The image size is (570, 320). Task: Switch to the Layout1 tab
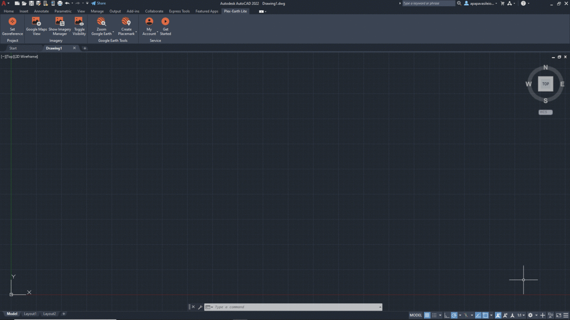pyautogui.click(x=30, y=314)
